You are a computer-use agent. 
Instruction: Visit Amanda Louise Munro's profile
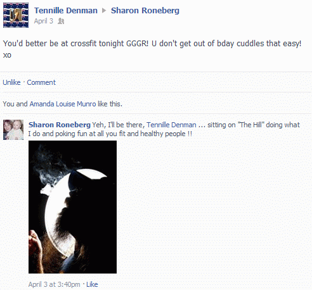[x=63, y=104]
